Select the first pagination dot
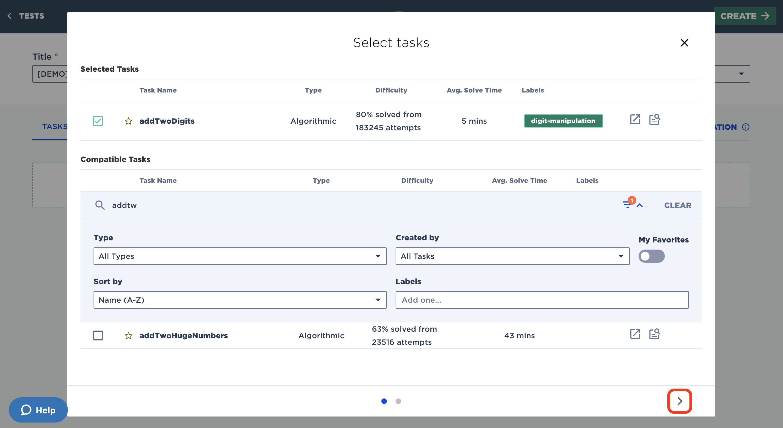The height and width of the screenshot is (428, 783). click(x=384, y=401)
